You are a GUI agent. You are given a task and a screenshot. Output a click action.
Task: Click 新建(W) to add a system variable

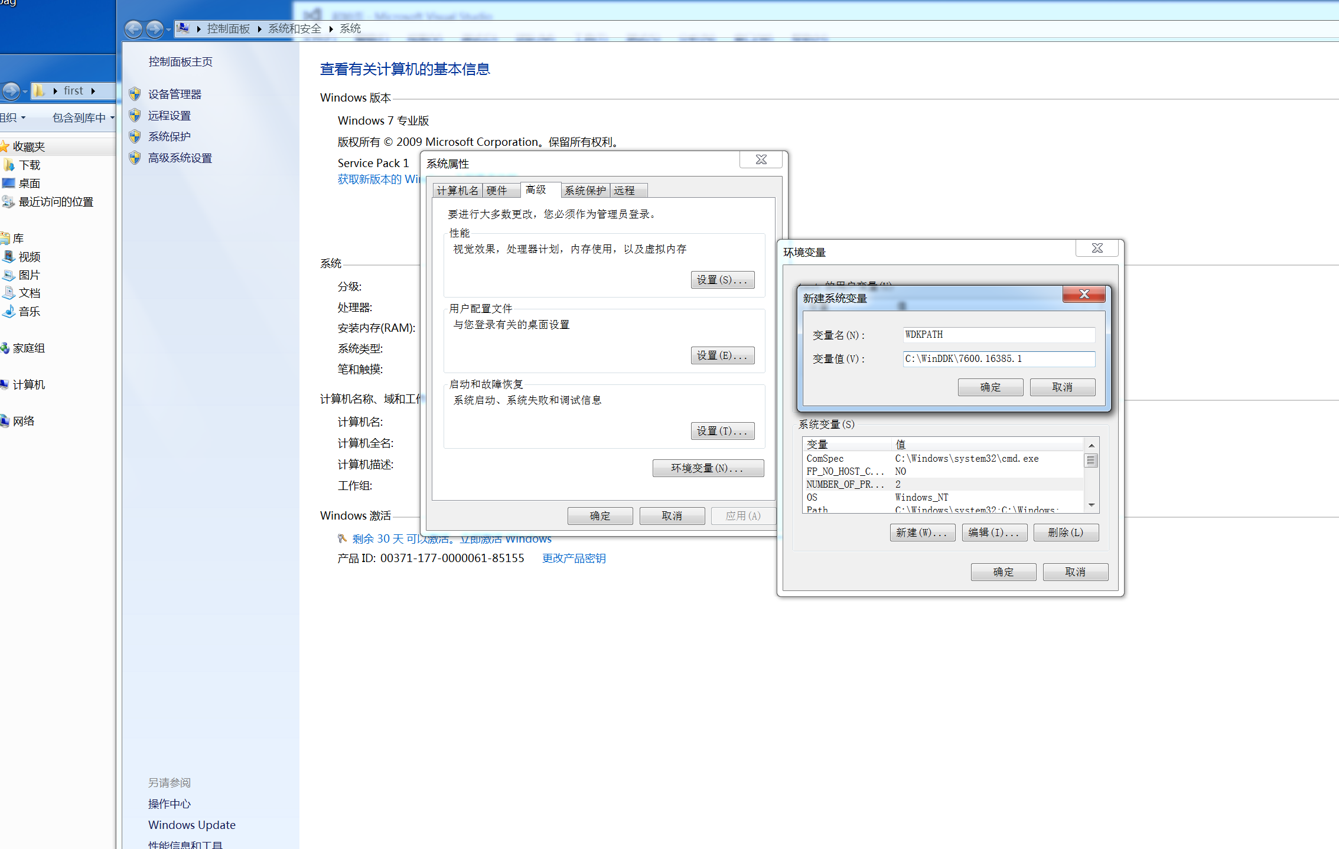point(922,532)
